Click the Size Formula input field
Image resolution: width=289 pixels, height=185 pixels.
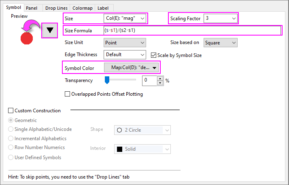[x=191, y=31]
